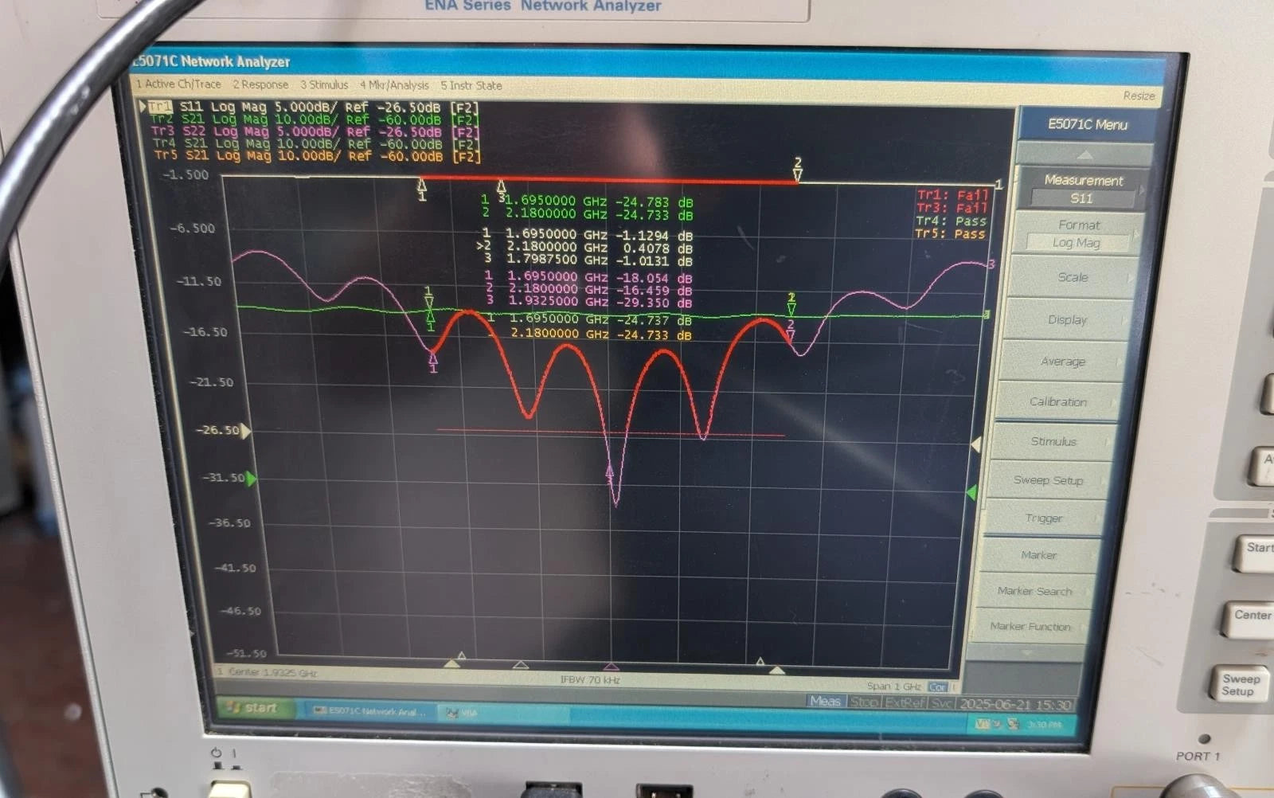Click the Tr5: Pass limit test result
1274x798 pixels.
coord(950,234)
